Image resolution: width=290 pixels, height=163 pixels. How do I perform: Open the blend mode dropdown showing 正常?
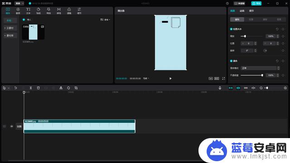coord(260,68)
